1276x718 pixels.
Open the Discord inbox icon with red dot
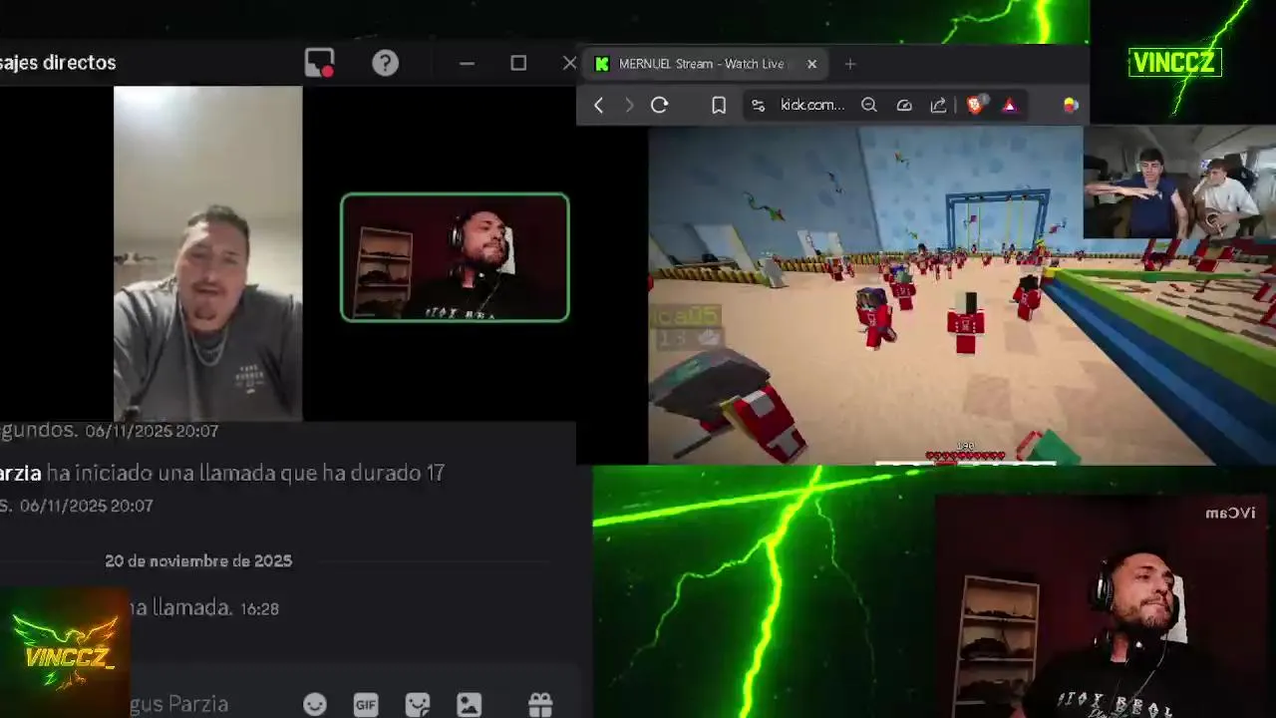pyautogui.click(x=319, y=63)
